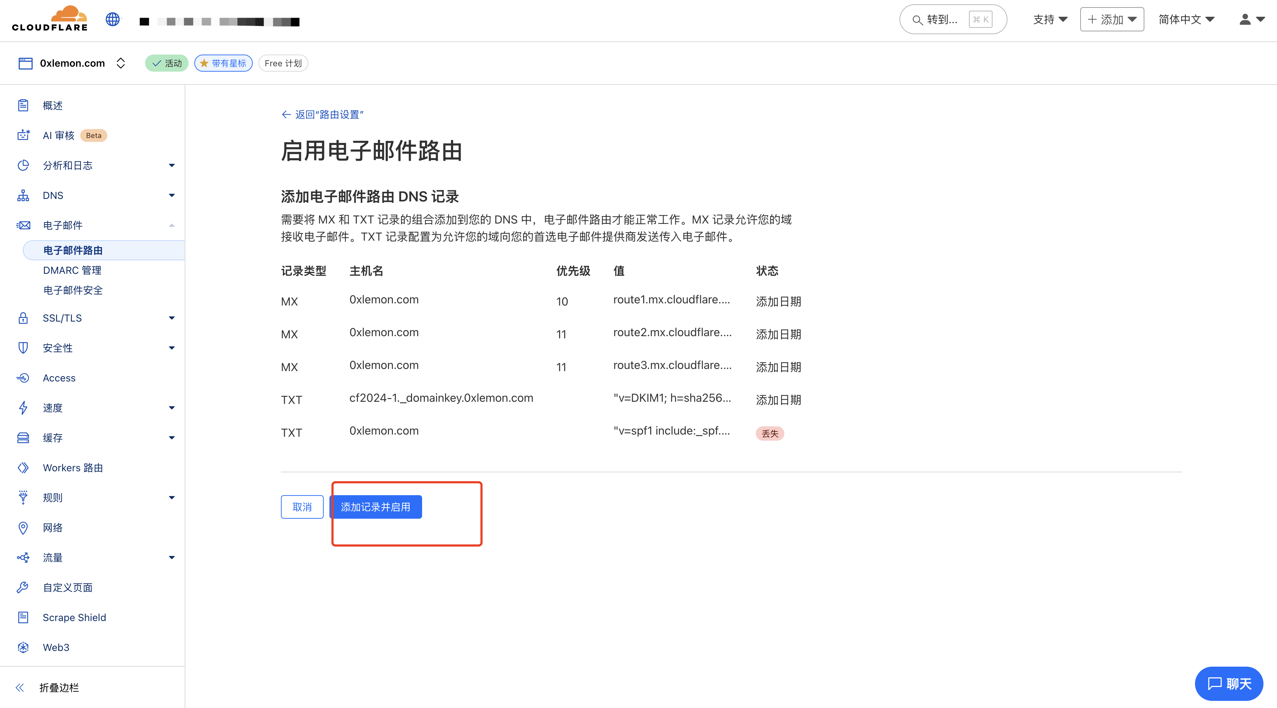Click 添加记录并启用 button

pyautogui.click(x=375, y=507)
